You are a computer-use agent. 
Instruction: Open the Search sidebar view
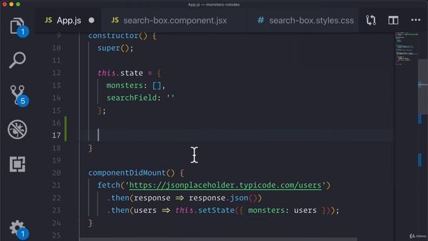tap(17, 60)
